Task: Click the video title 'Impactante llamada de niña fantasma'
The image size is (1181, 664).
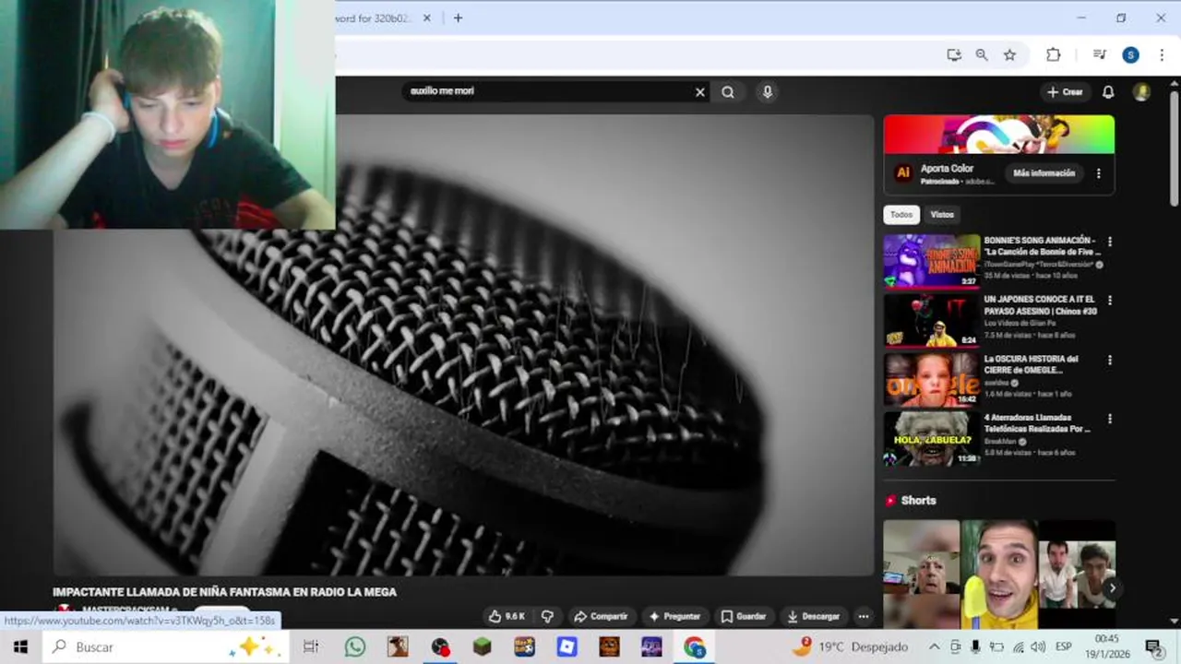Action: pyautogui.click(x=224, y=592)
